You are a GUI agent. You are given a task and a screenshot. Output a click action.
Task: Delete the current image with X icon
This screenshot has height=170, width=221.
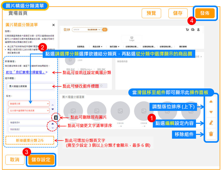[x=56, y=117]
